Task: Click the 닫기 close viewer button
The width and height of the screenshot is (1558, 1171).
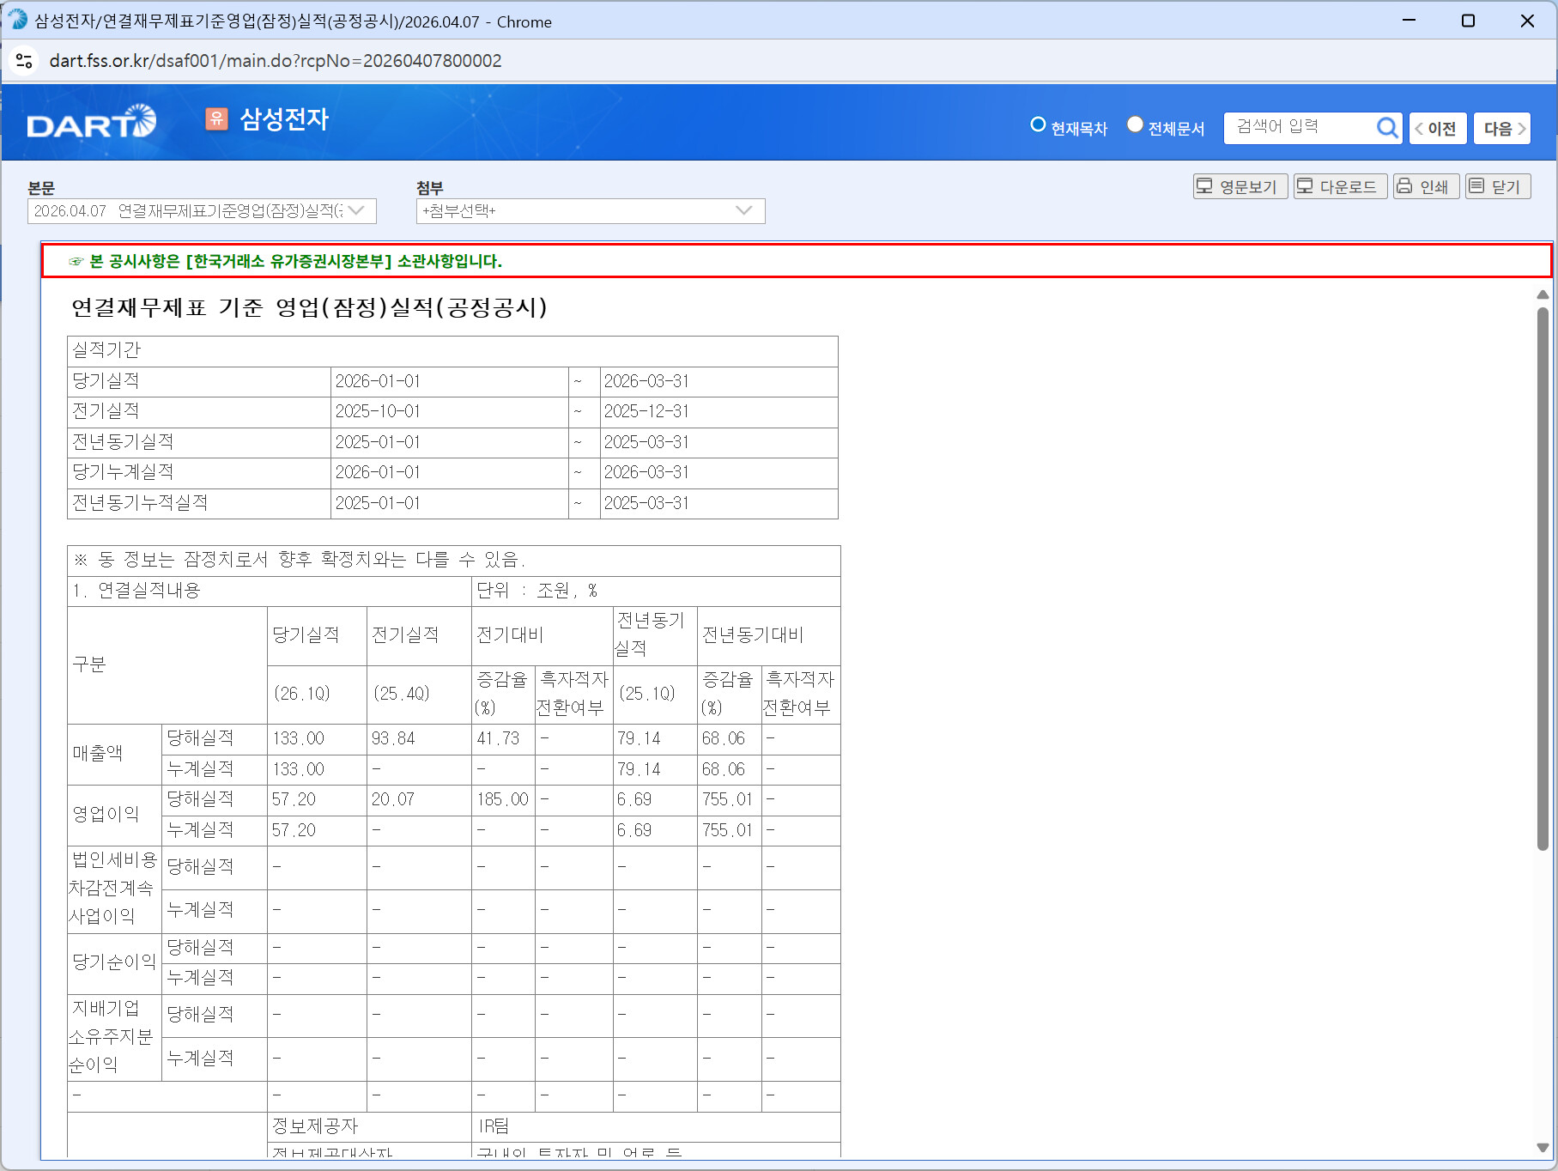Action: point(1497,186)
